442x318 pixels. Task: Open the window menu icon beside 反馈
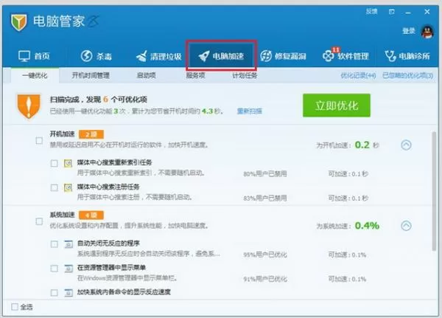coord(392,12)
